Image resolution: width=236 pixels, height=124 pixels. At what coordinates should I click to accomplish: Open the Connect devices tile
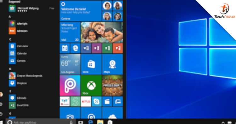pos(118,102)
